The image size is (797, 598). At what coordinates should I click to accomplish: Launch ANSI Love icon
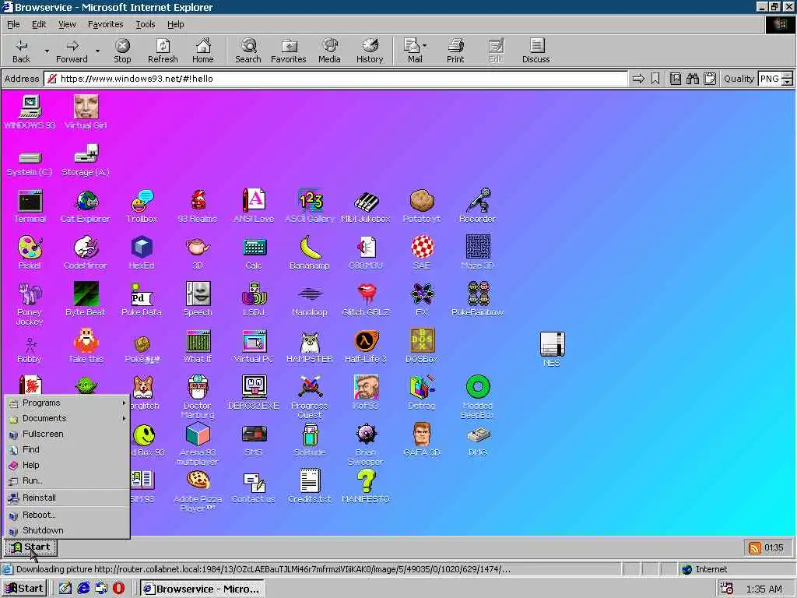[254, 206]
